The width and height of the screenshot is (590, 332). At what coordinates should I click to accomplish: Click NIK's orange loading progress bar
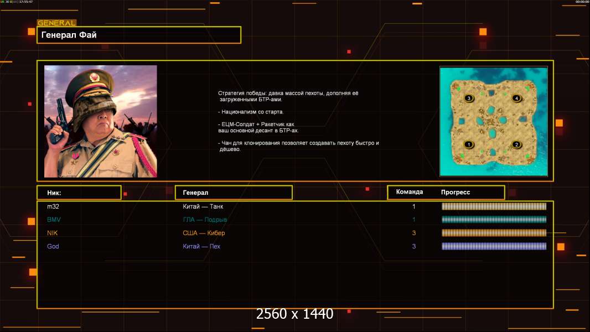(x=494, y=233)
